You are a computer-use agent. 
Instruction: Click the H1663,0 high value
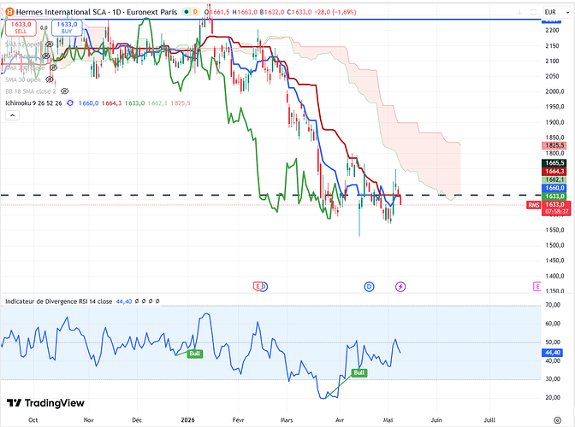point(246,12)
